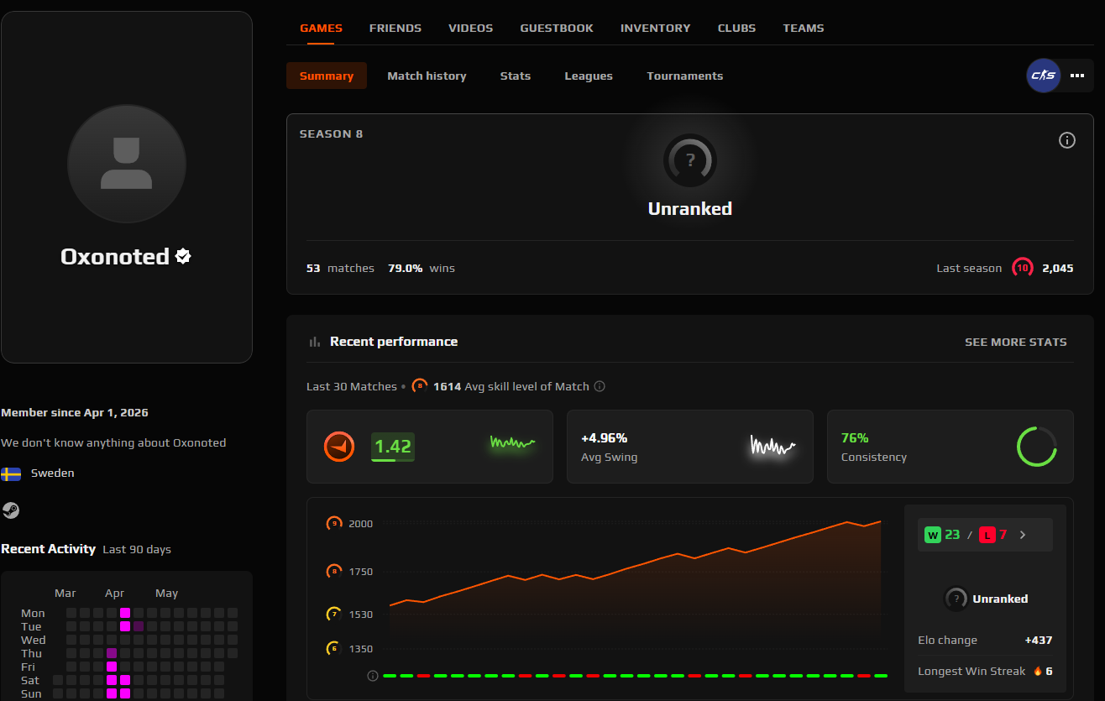Viewport: 1105px width, 701px height.
Task: Click the Longest Win Streak flame icon
Action: 1038,671
